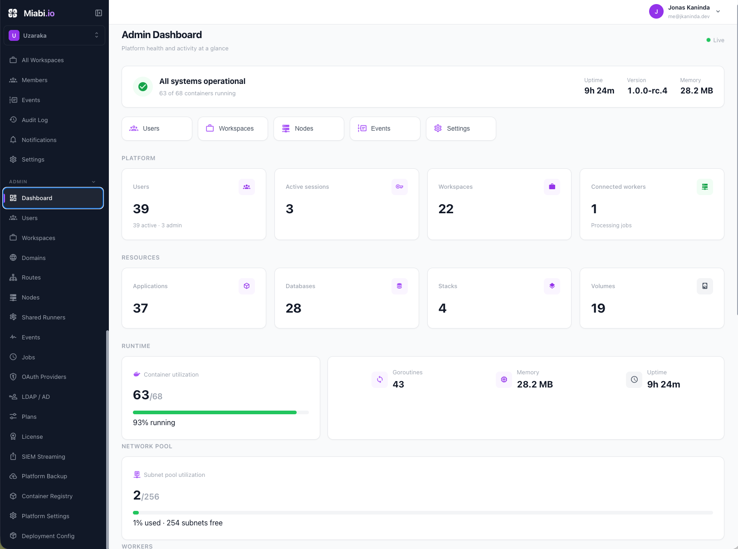Open the Events quick link button
The width and height of the screenshot is (738, 549).
click(385, 128)
